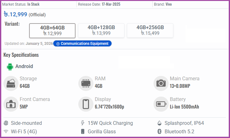Open the Communications Equipment category tag

tap(82, 44)
